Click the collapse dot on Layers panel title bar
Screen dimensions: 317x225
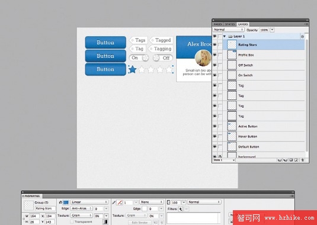[213, 20]
